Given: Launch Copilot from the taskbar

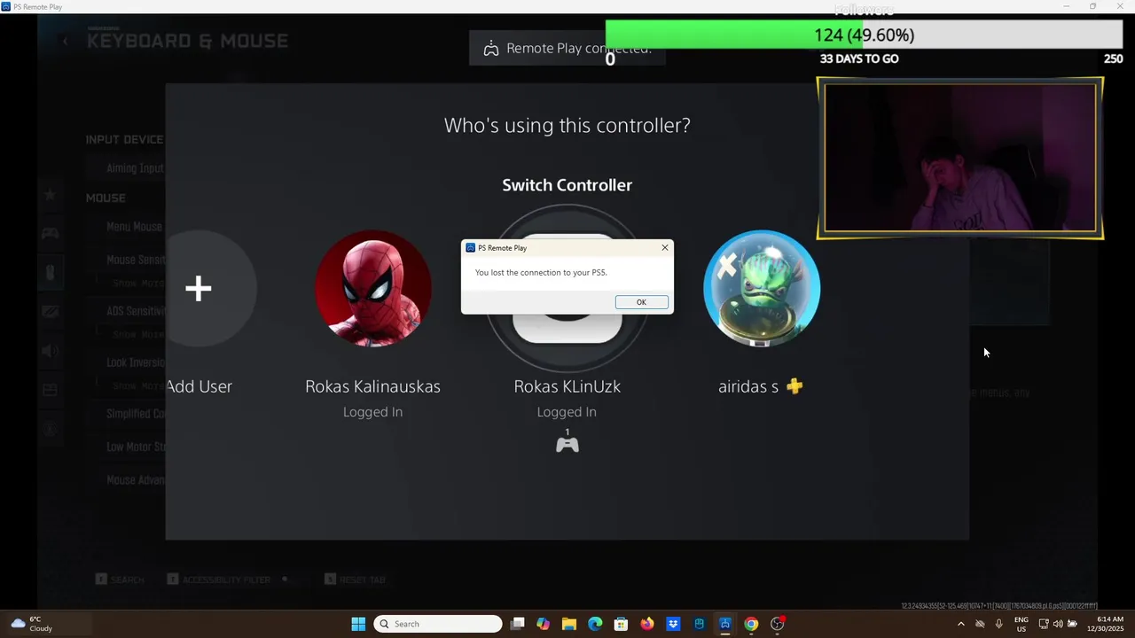Looking at the screenshot, I should (544, 624).
